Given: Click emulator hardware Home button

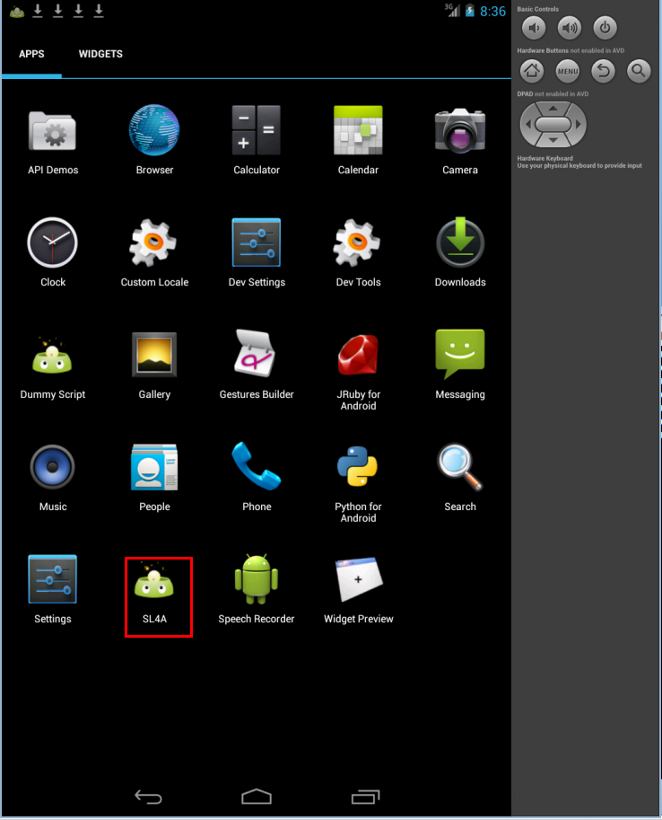Looking at the screenshot, I should pyautogui.click(x=532, y=71).
